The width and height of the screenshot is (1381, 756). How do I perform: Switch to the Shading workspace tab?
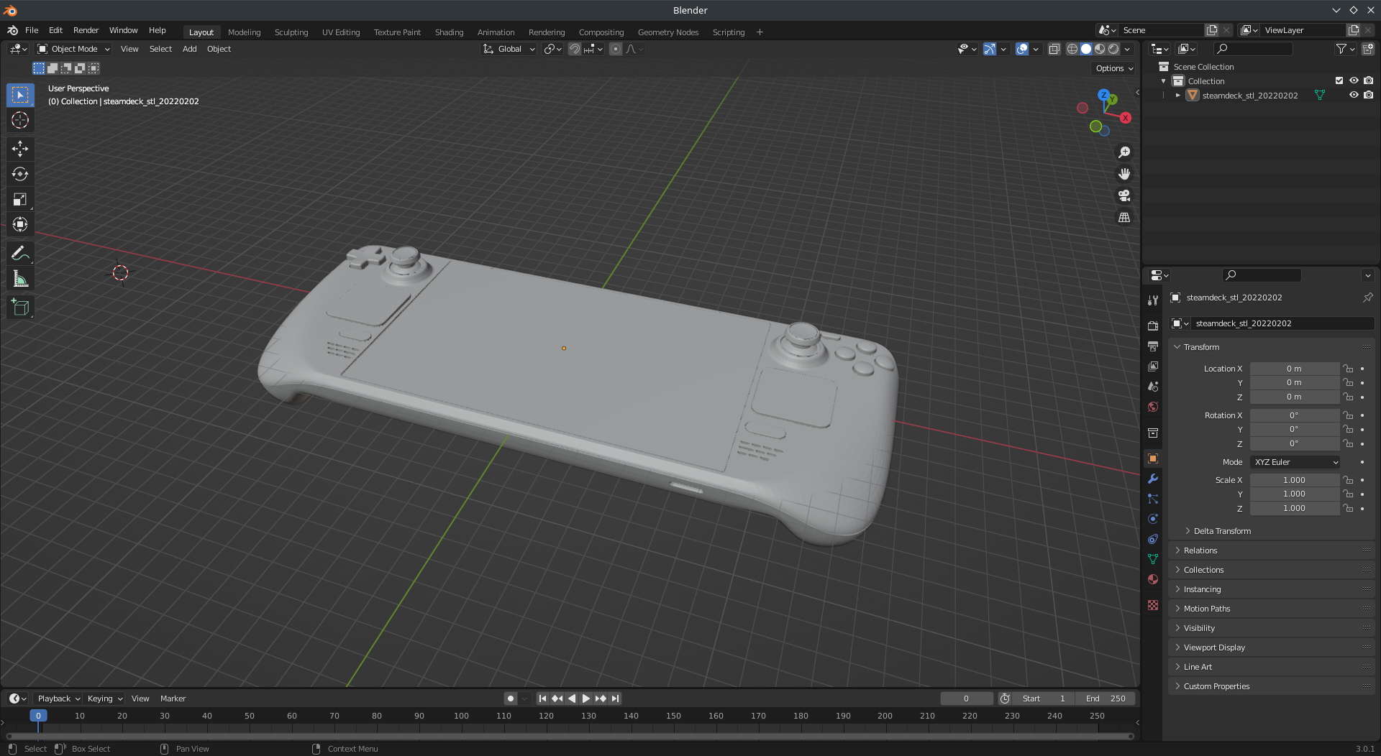pyautogui.click(x=449, y=32)
